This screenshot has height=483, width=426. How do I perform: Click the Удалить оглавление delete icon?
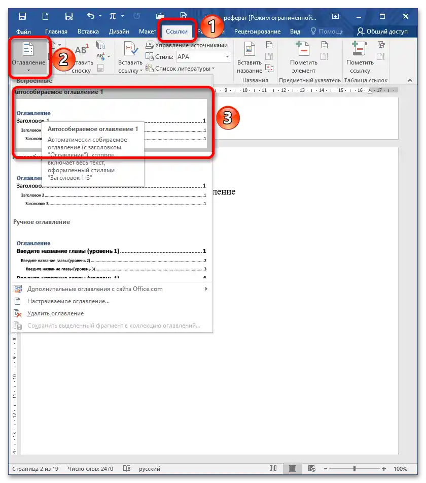coord(18,313)
